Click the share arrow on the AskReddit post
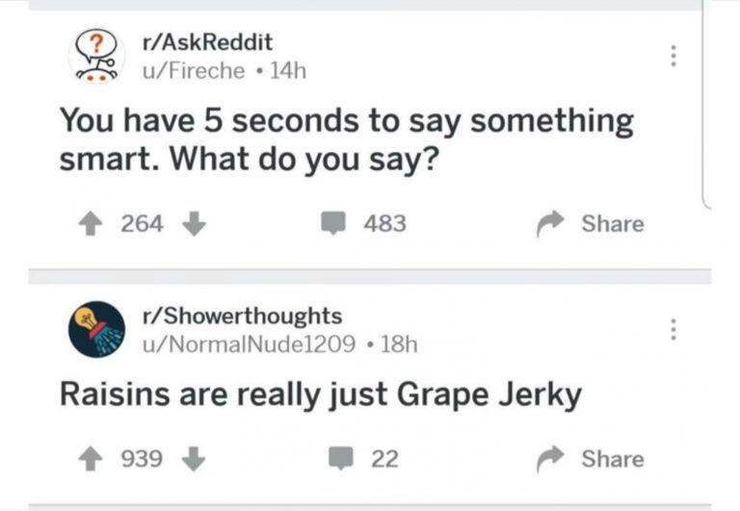 coord(551,224)
